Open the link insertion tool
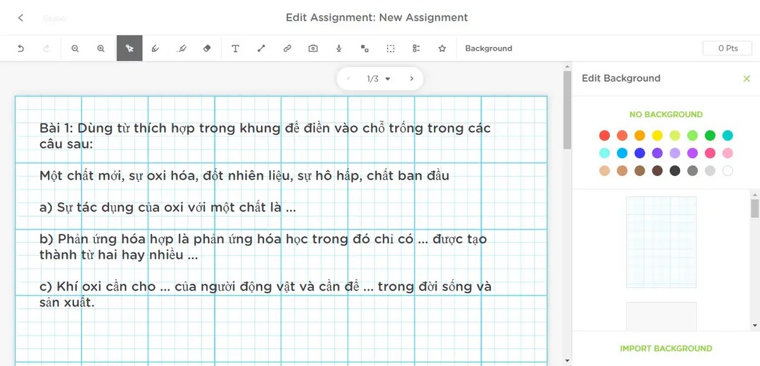760x366 pixels. 287,48
